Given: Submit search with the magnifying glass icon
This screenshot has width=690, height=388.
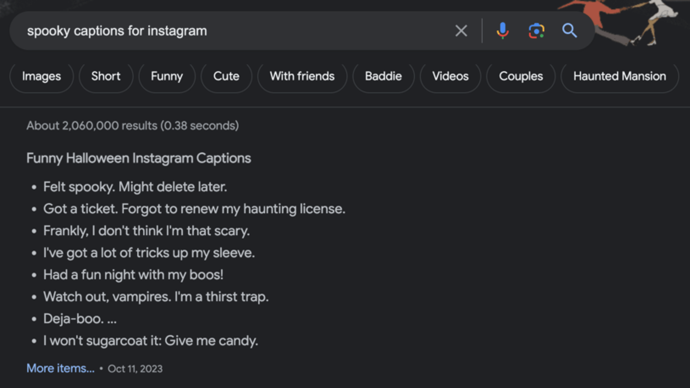Looking at the screenshot, I should tap(569, 30).
